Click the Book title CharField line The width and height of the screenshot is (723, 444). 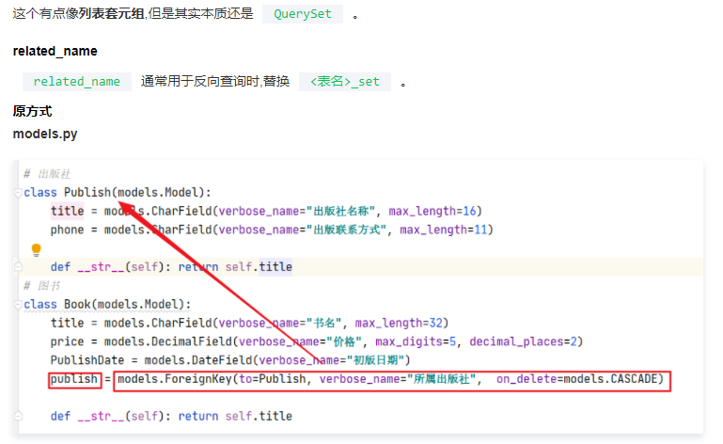click(249, 323)
